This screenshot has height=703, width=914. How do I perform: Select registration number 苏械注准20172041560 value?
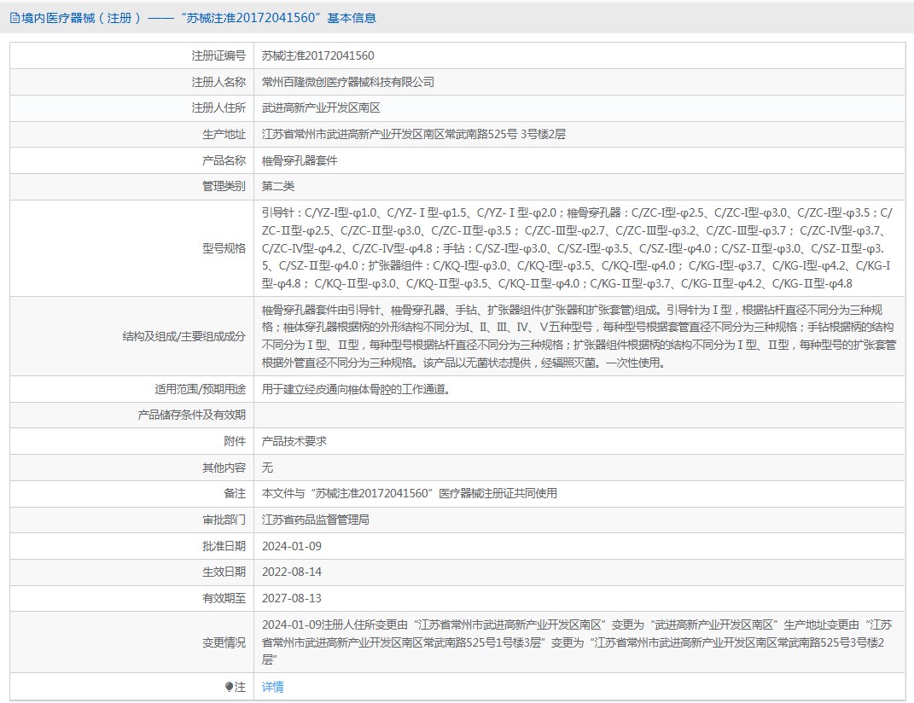pos(317,56)
